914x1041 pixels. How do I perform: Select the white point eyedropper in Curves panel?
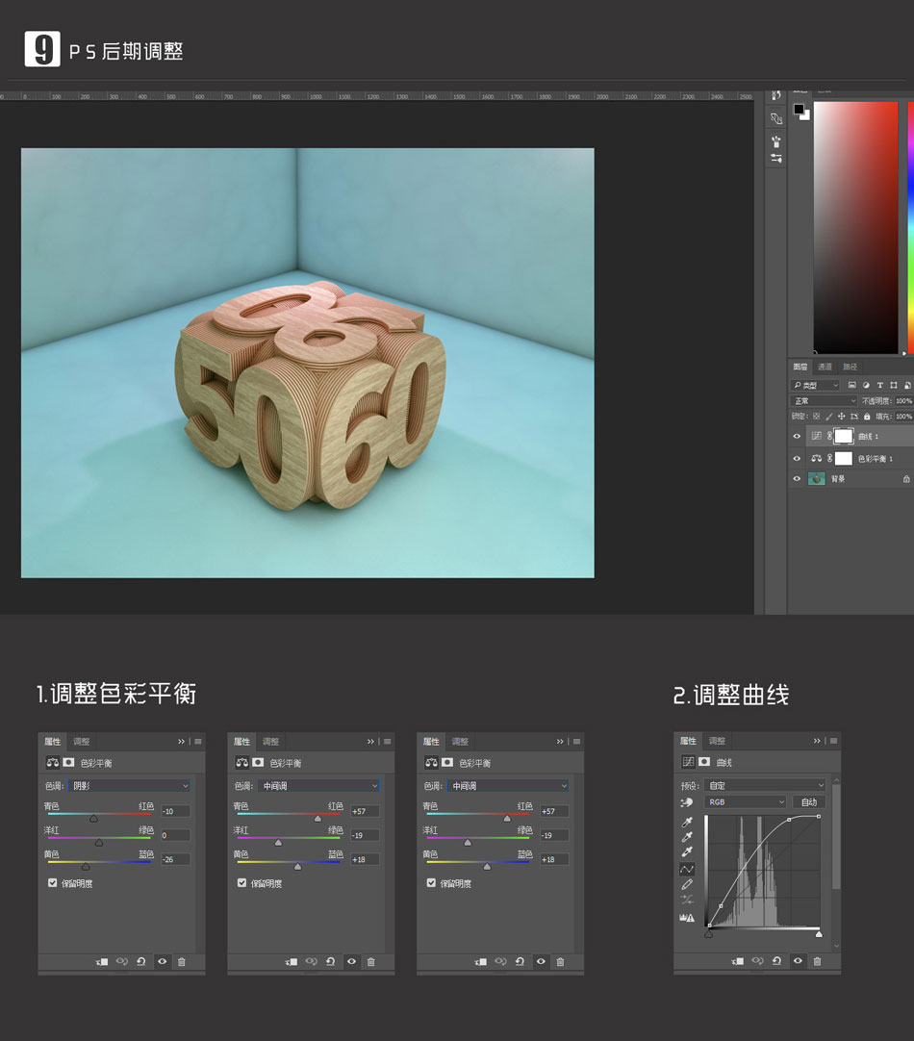click(x=687, y=851)
